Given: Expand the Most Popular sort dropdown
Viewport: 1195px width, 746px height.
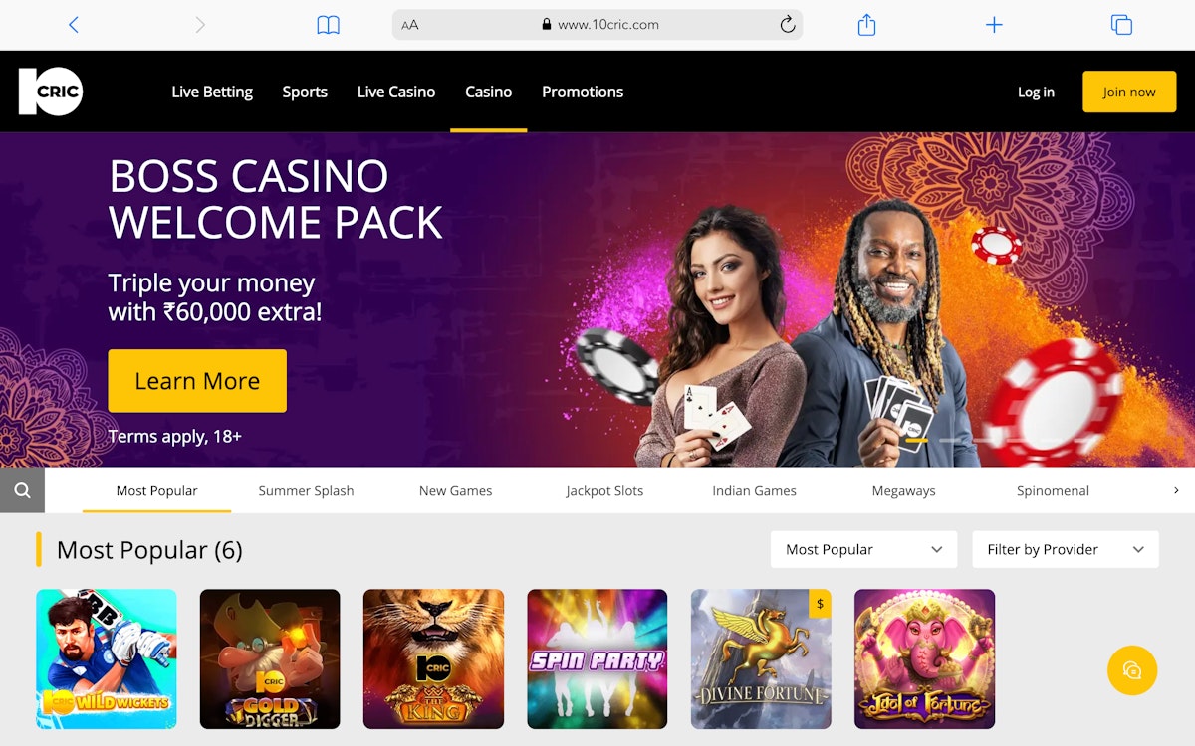Looking at the screenshot, I should [863, 549].
